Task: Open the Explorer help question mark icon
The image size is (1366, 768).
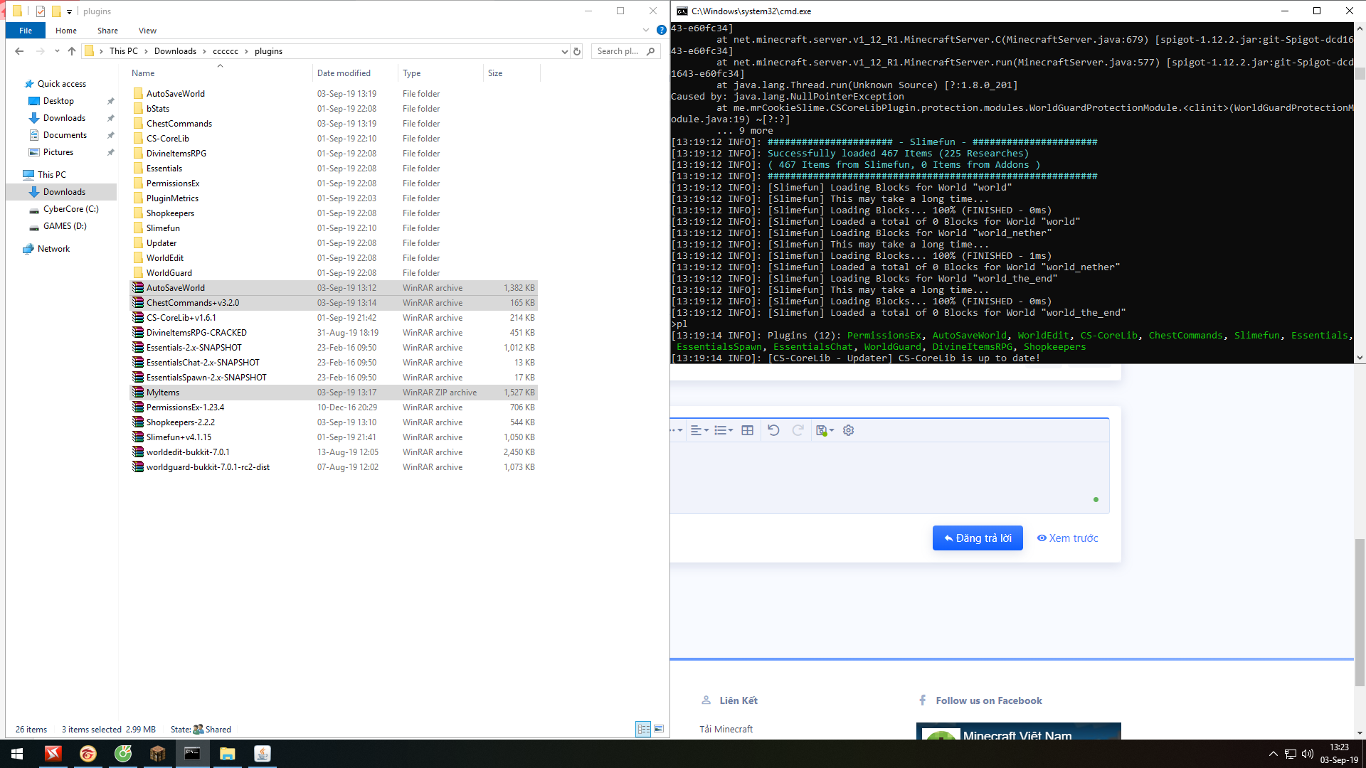Action: click(661, 31)
